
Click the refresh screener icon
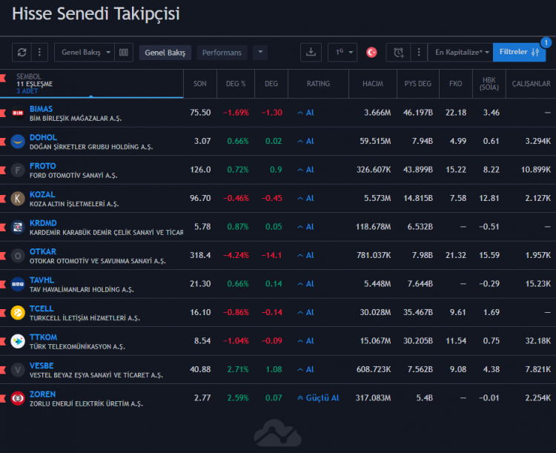click(21, 53)
